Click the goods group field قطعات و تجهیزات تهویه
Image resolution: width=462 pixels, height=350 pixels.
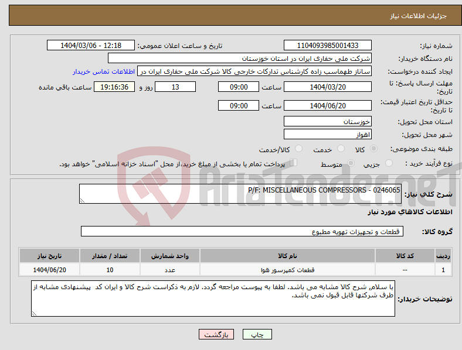(242, 231)
